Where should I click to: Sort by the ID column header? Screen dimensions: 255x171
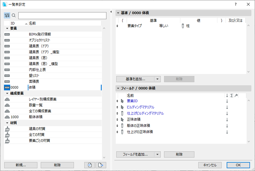point(19,23)
